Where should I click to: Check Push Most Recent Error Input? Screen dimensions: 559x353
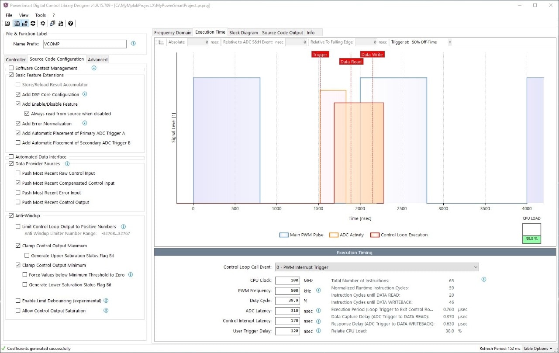tap(18, 193)
